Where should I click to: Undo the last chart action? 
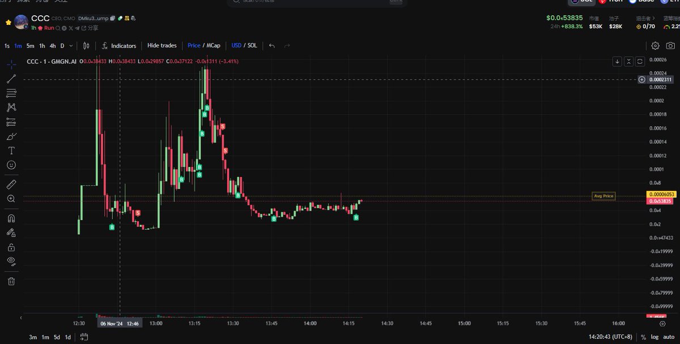272,46
